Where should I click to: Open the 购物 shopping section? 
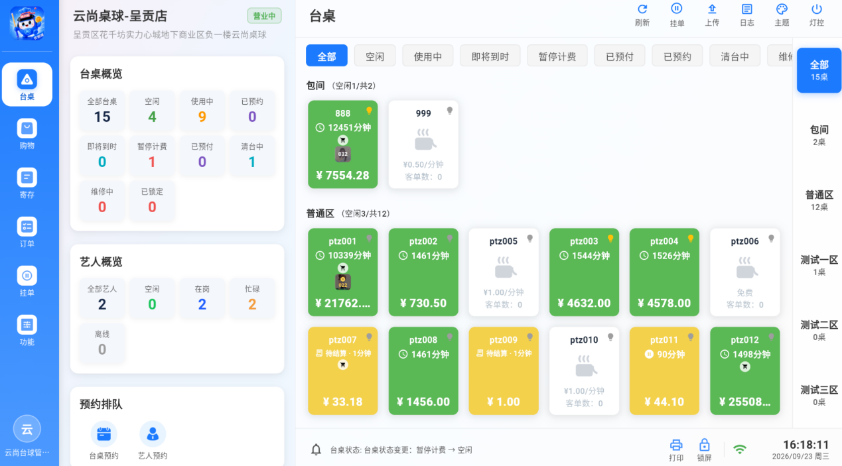(x=27, y=134)
